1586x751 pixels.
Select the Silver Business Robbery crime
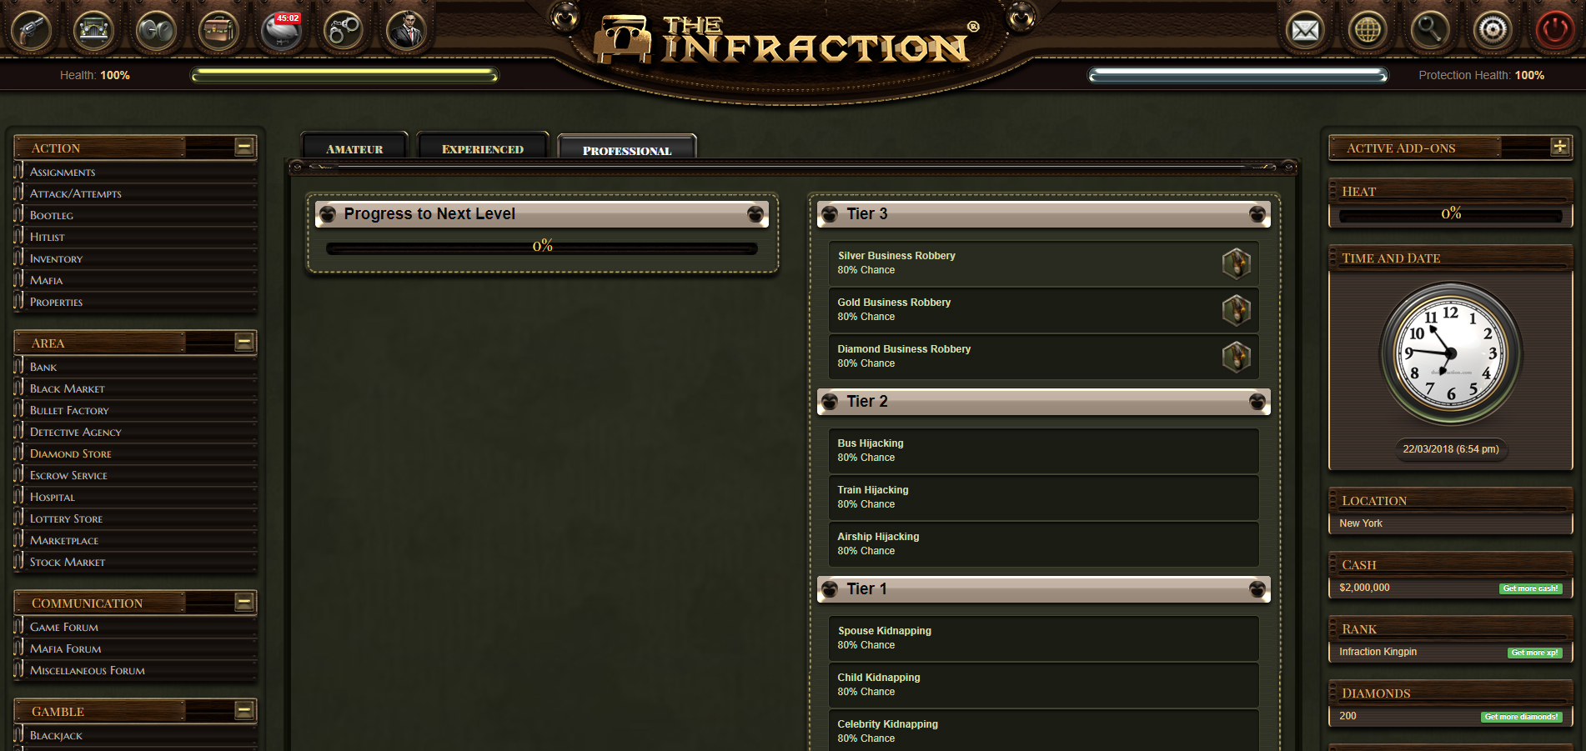1043,263
